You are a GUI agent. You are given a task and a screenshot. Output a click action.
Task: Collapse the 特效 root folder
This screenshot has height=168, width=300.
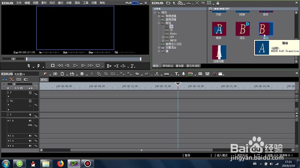coord(155,13)
